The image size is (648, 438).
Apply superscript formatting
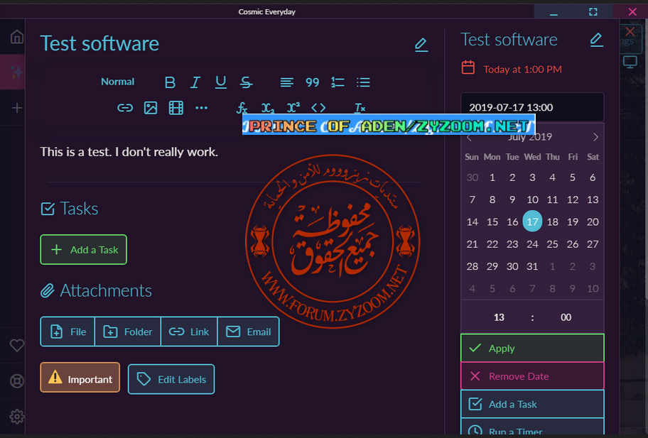pos(293,108)
